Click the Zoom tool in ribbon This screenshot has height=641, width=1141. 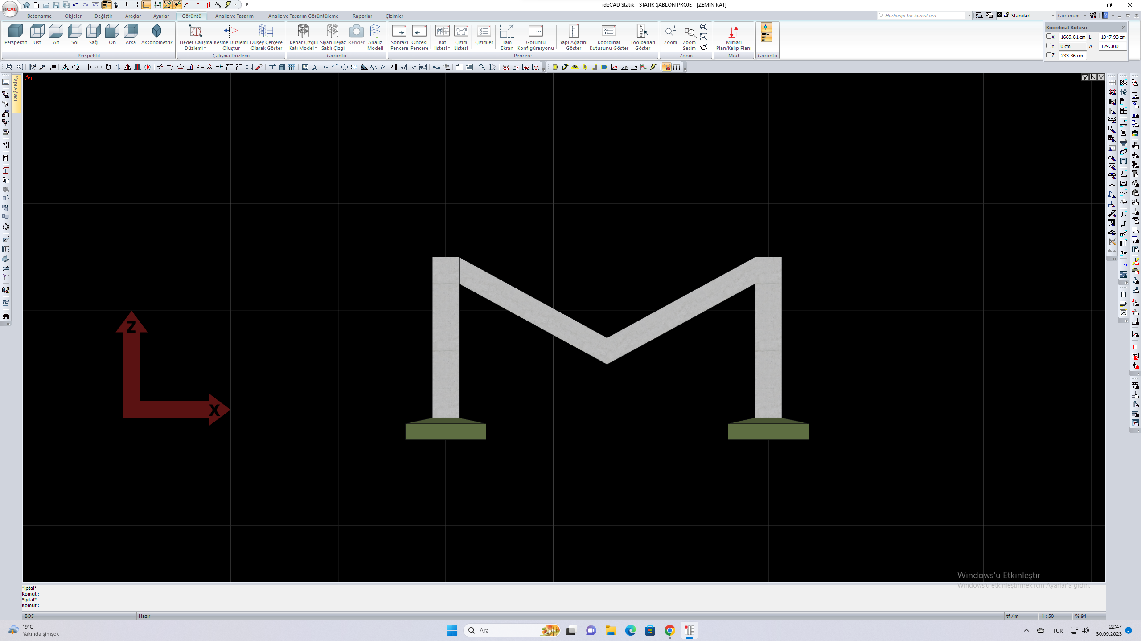[x=670, y=35]
